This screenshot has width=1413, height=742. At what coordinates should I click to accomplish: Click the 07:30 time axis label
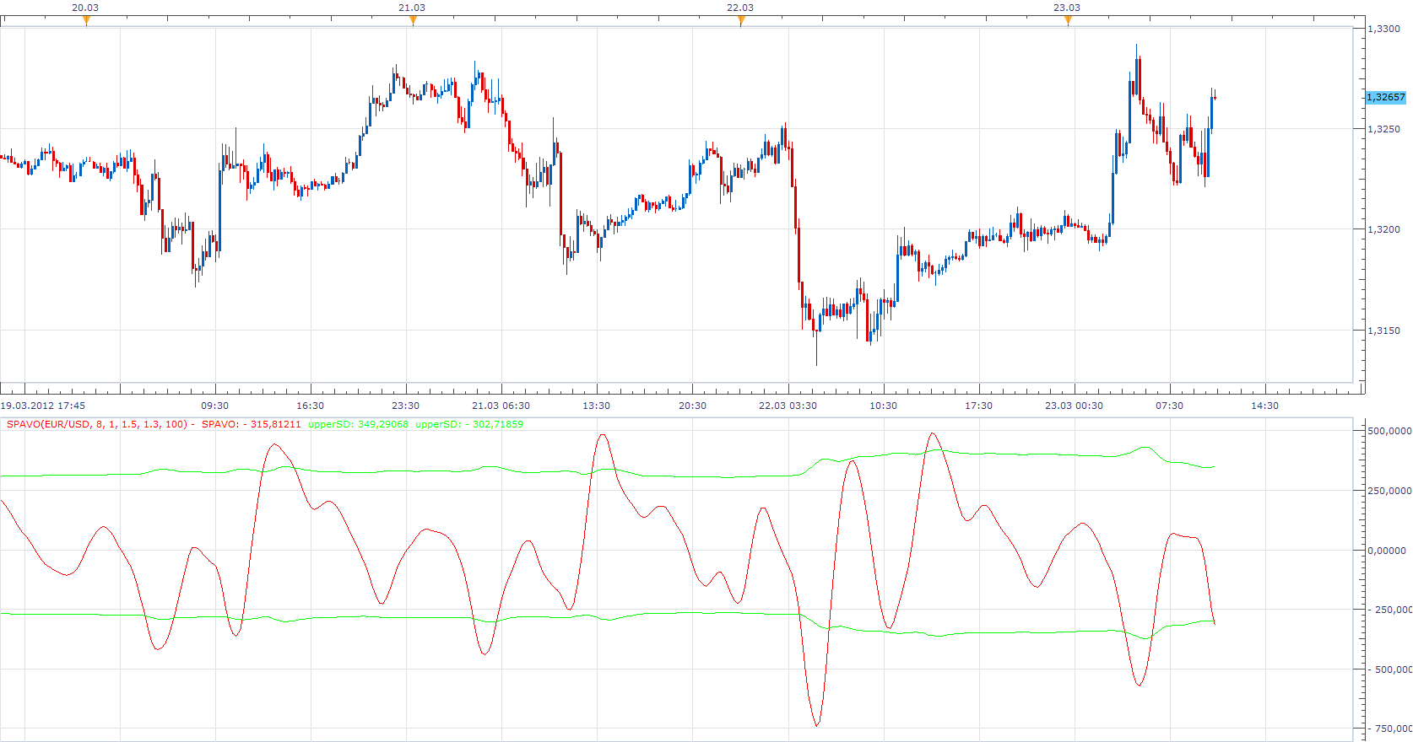coord(1170,406)
